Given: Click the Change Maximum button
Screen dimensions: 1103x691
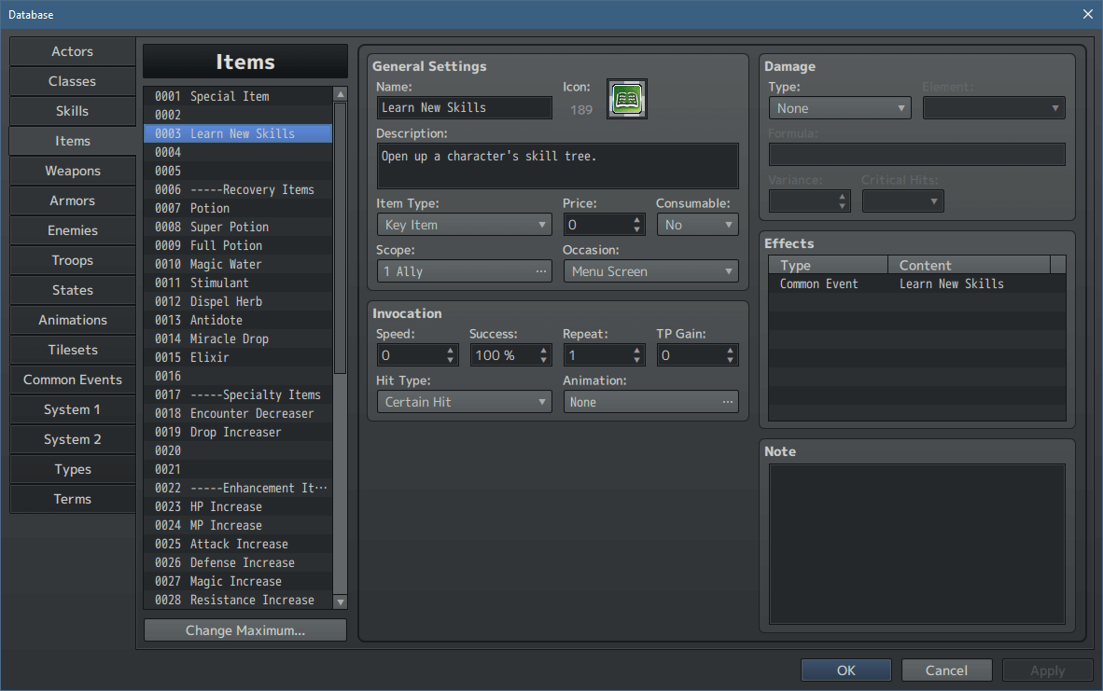Looking at the screenshot, I should 245,630.
